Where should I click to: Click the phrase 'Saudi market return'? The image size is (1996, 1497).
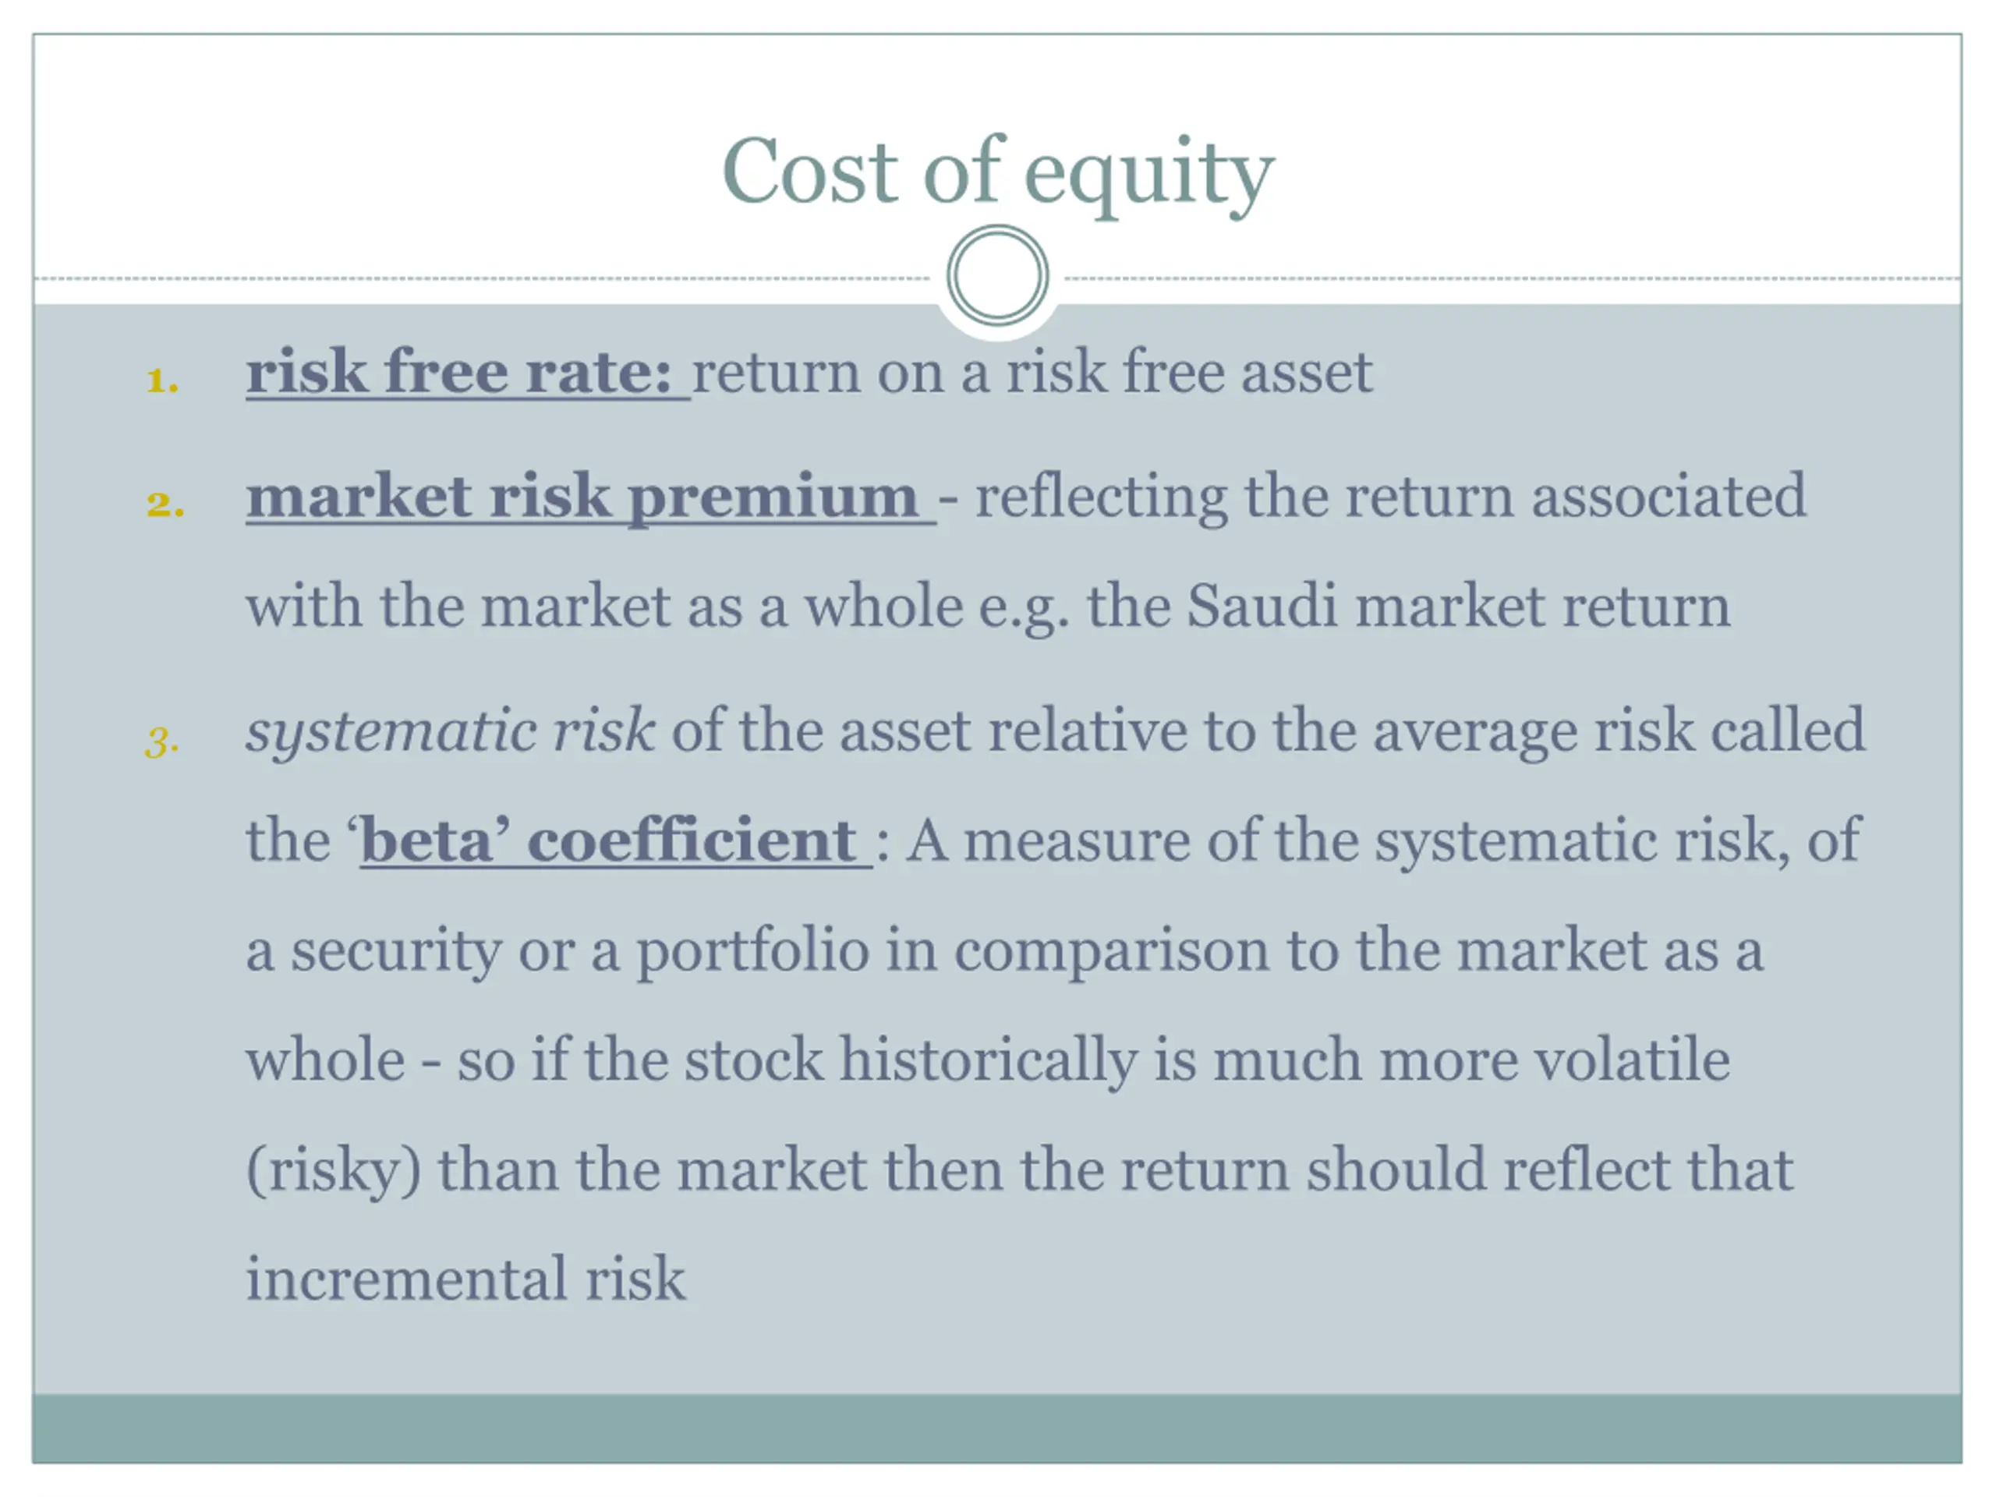(1458, 606)
